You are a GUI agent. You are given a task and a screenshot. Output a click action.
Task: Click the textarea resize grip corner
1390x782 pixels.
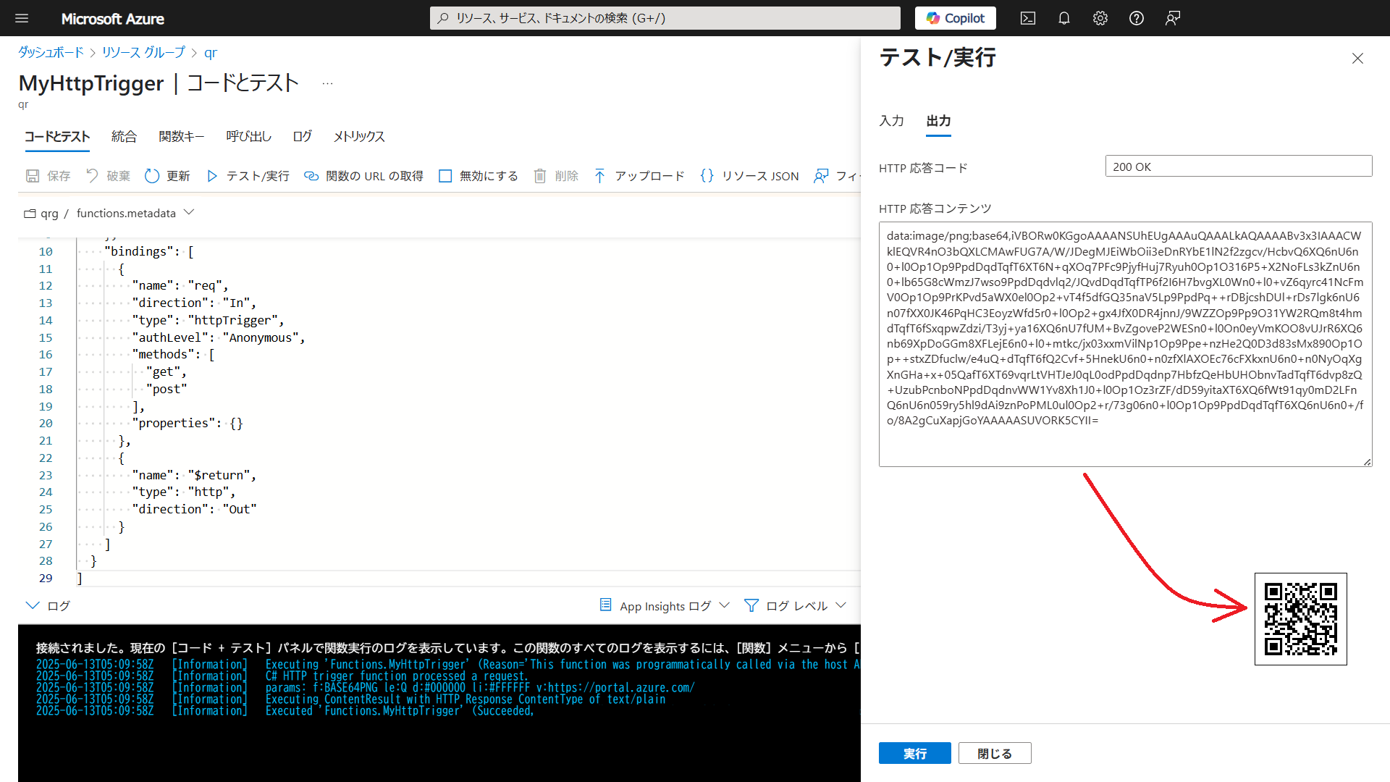coord(1367,462)
